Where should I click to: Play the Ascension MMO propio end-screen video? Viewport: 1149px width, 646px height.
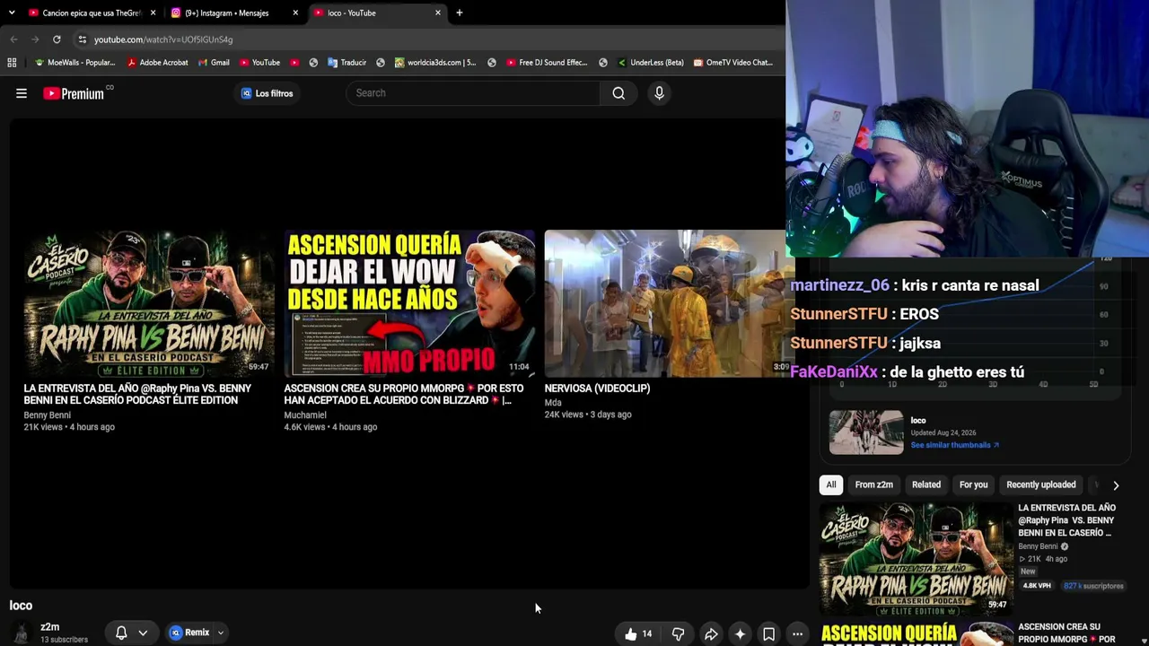point(409,303)
